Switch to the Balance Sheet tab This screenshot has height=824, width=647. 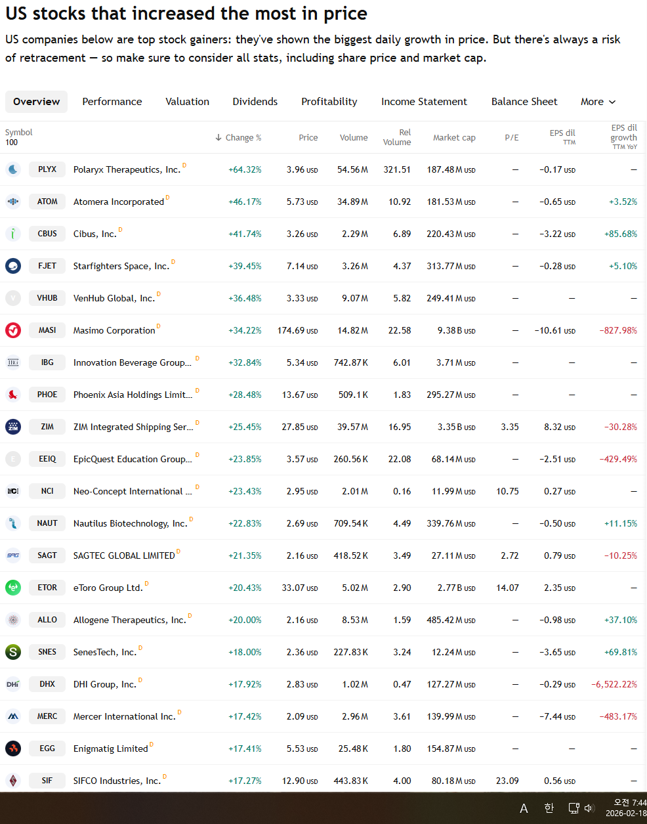(x=524, y=102)
